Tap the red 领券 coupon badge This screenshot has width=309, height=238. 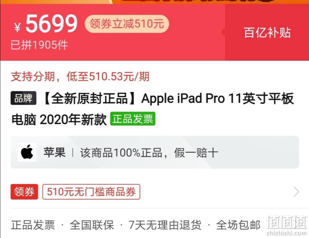(x=24, y=192)
